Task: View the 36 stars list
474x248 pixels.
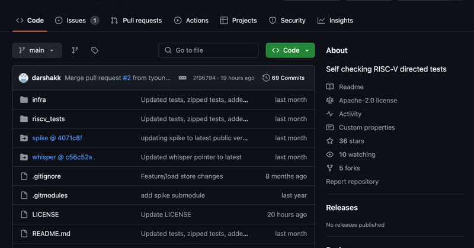Action: (x=351, y=141)
